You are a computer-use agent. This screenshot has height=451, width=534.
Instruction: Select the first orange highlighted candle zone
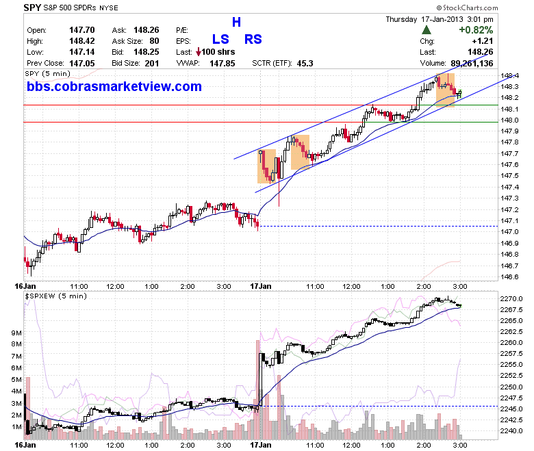(x=267, y=166)
